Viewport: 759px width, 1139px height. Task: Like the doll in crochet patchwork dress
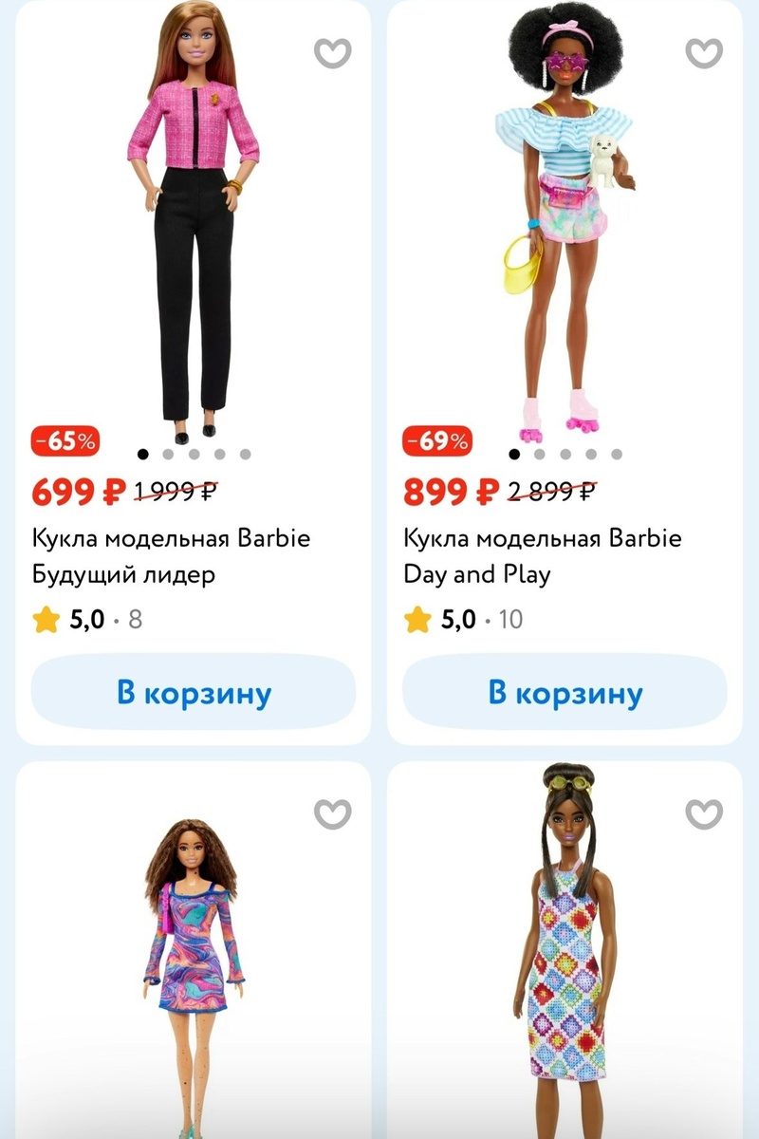704,812
